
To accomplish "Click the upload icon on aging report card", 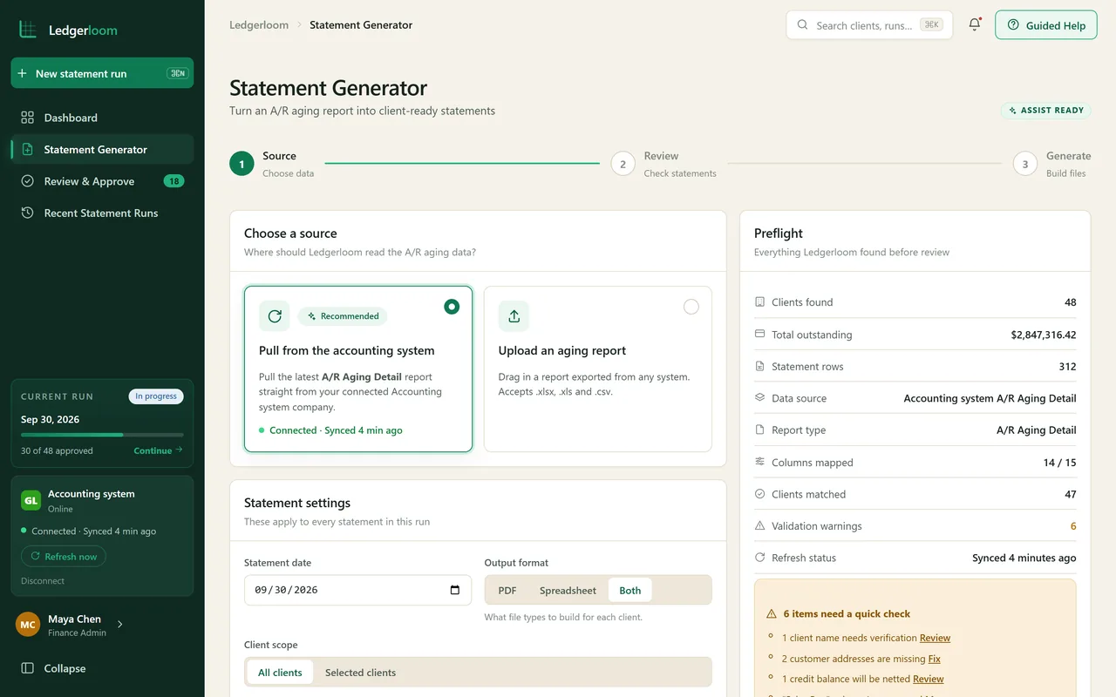I will pyautogui.click(x=514, y=316).
